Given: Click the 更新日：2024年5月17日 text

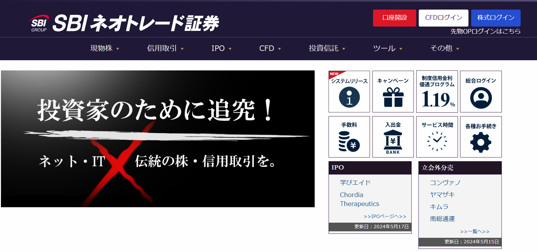Looking at the screenshot, I should click(x=381, y=227).
